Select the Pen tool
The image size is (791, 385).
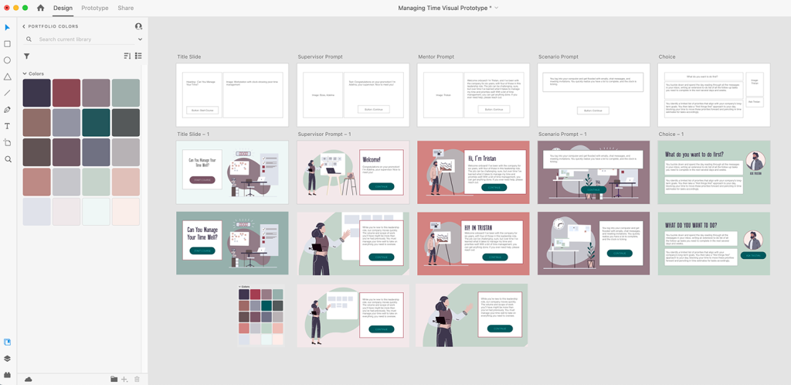pos(8,110)
